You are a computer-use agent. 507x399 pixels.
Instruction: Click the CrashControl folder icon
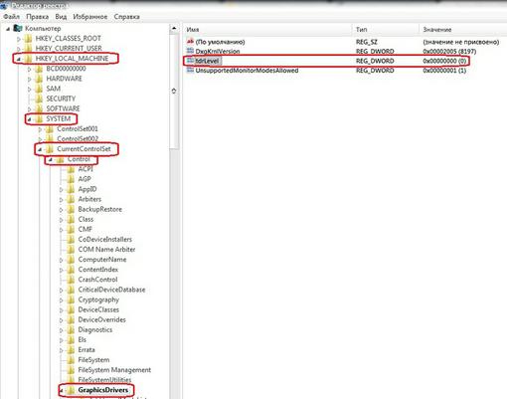(x=71, y=280)
